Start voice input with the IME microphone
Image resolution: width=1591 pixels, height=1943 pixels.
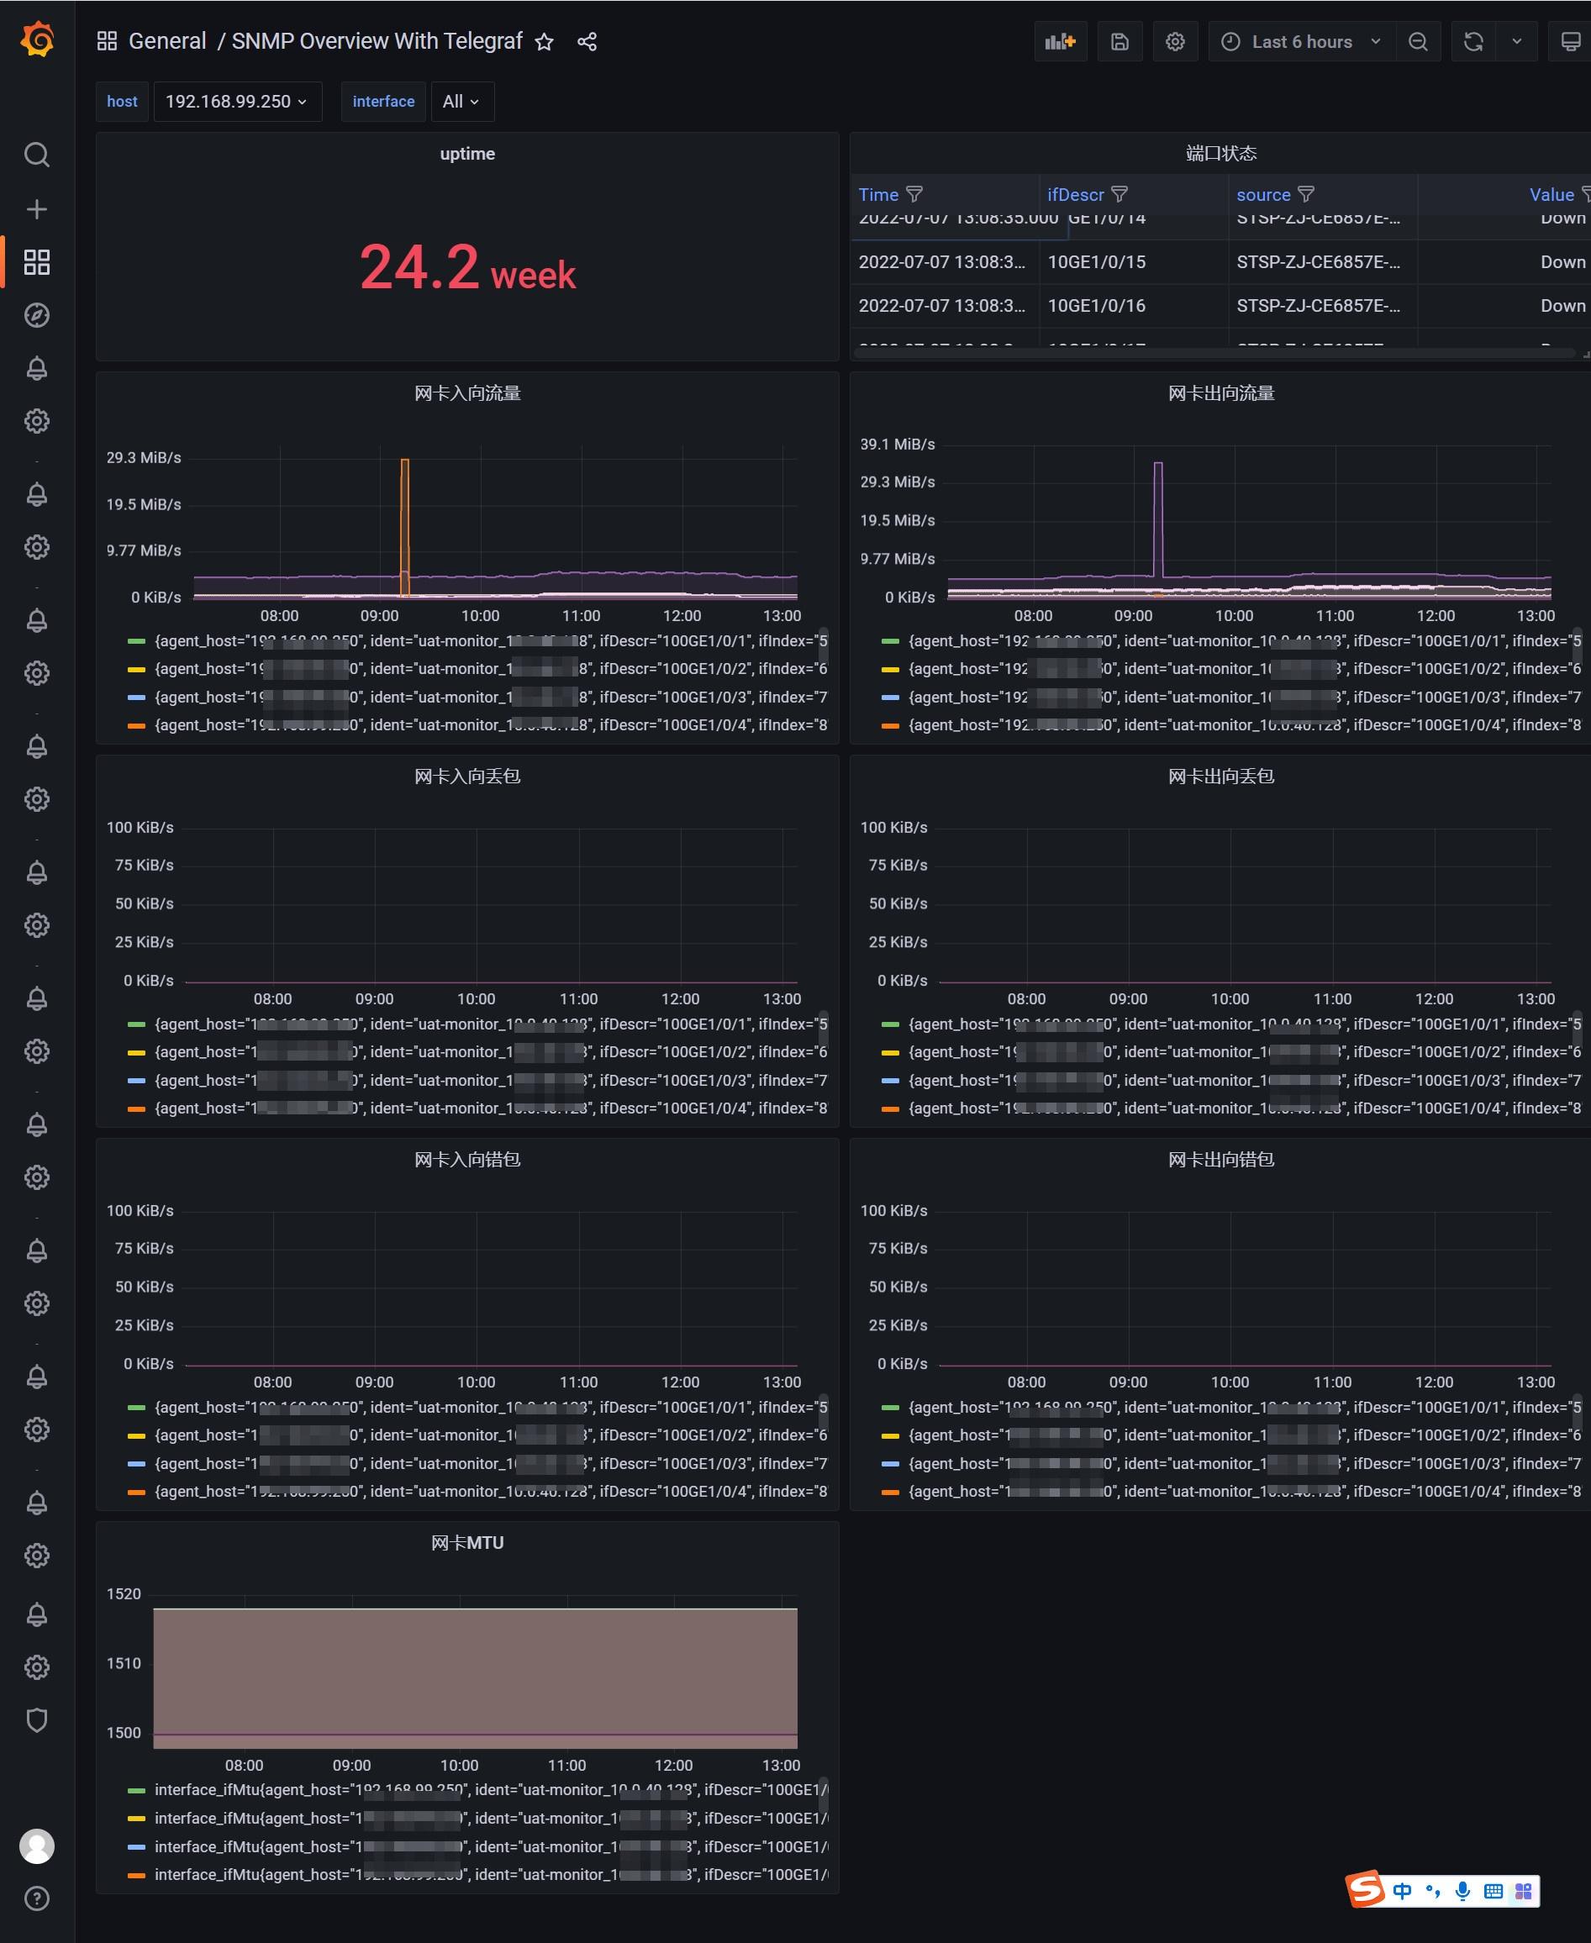pyautogui.click(x=1462, y=1891)
